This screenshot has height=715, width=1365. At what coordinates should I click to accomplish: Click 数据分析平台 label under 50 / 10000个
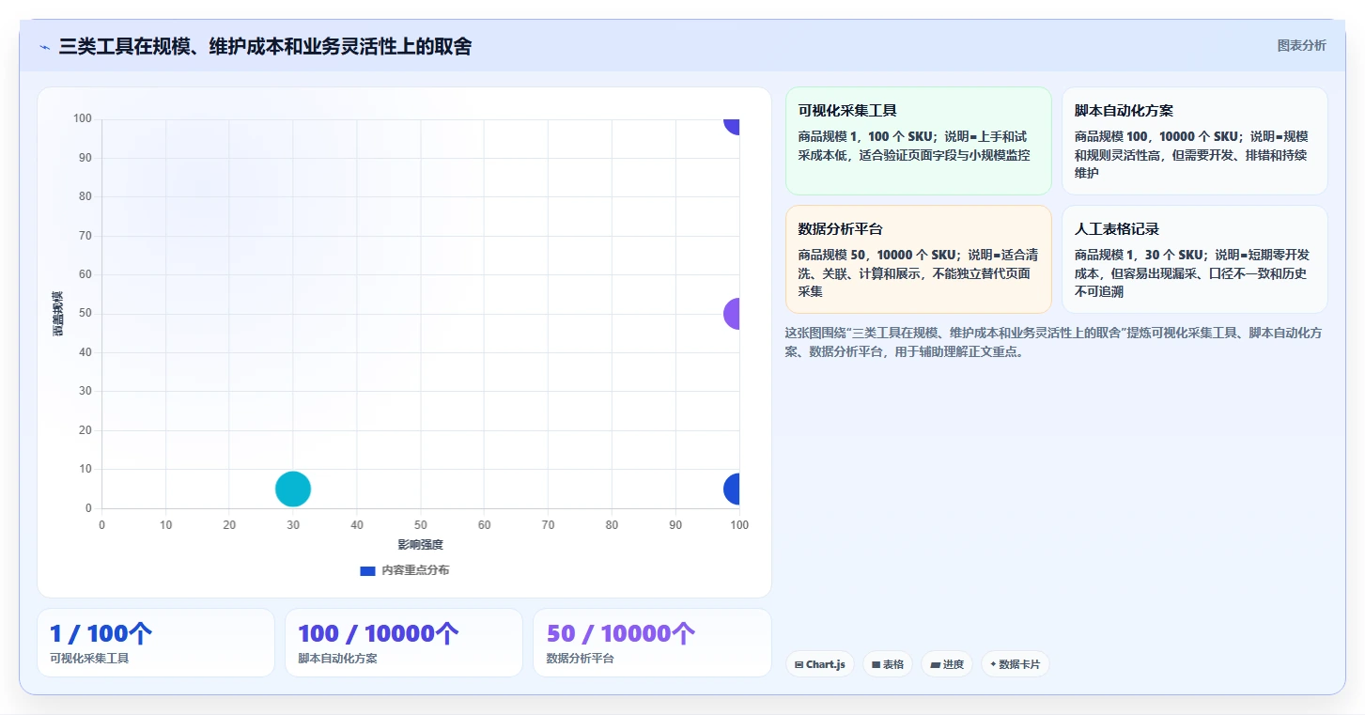tap(580, 659)
